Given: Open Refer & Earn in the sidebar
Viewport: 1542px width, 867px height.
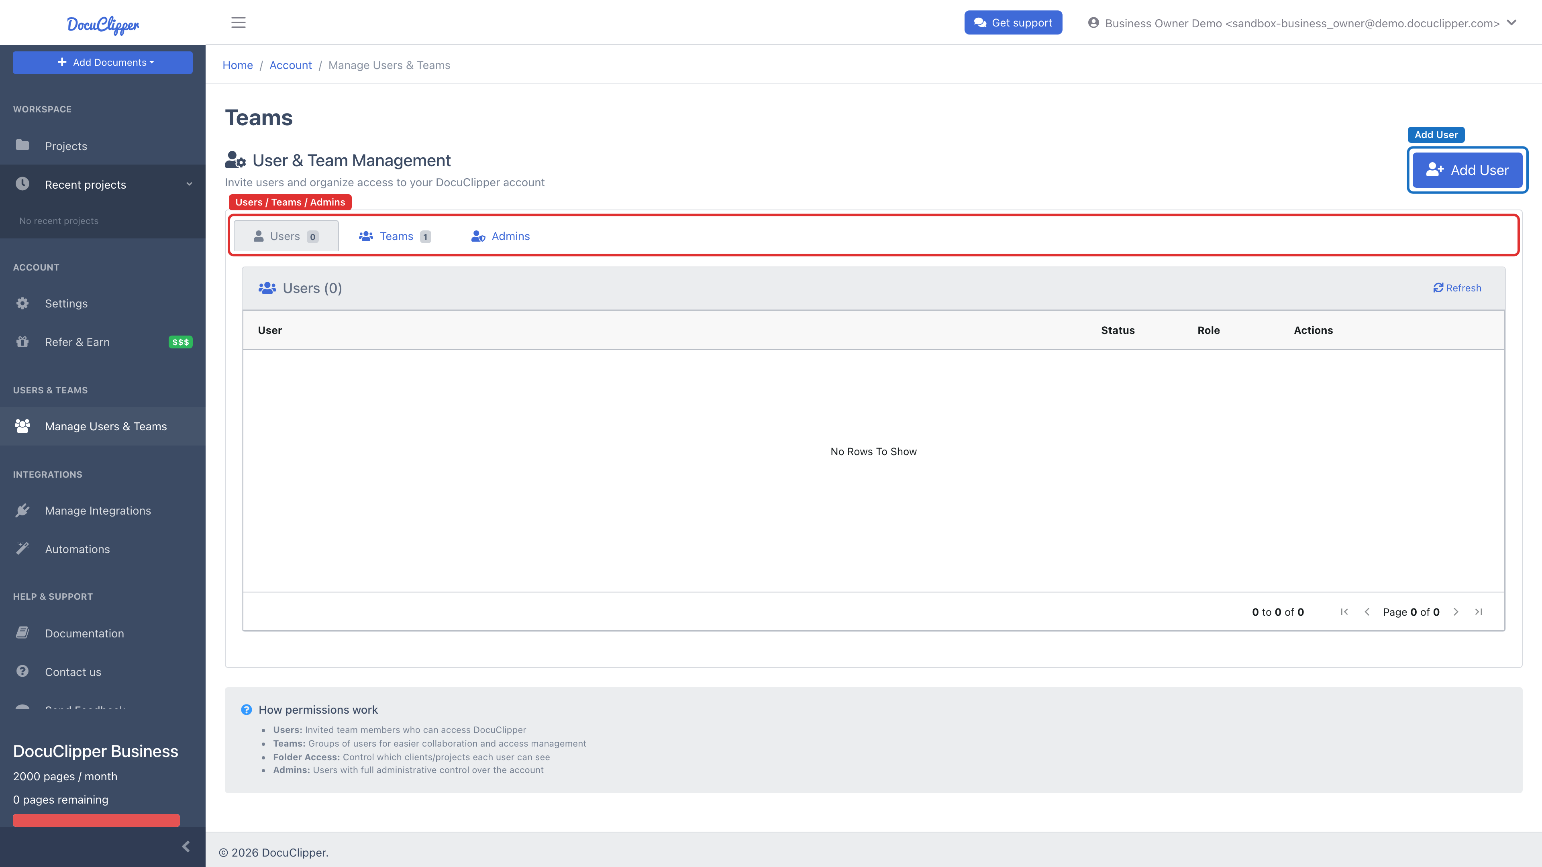Looking at the screenshot, I should (x=102, y=342).
